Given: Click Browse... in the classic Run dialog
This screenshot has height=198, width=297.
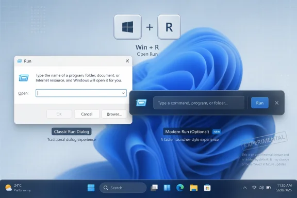Looking at the screenshot, I should point(114,114).
